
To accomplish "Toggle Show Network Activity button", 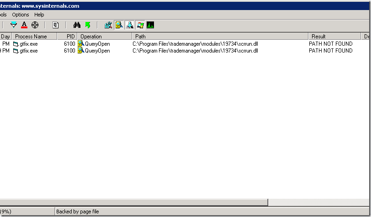I will tap(129, 25).
